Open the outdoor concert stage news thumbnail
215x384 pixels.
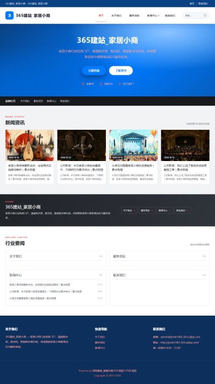point(133,145)
